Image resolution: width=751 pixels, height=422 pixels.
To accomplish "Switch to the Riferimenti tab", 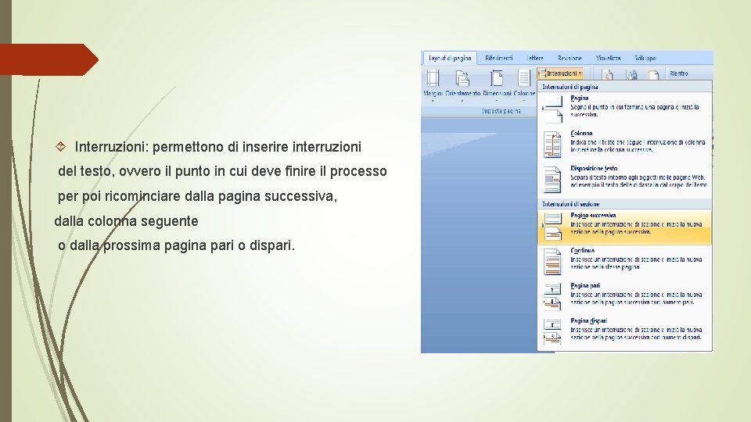I will 498,59.
